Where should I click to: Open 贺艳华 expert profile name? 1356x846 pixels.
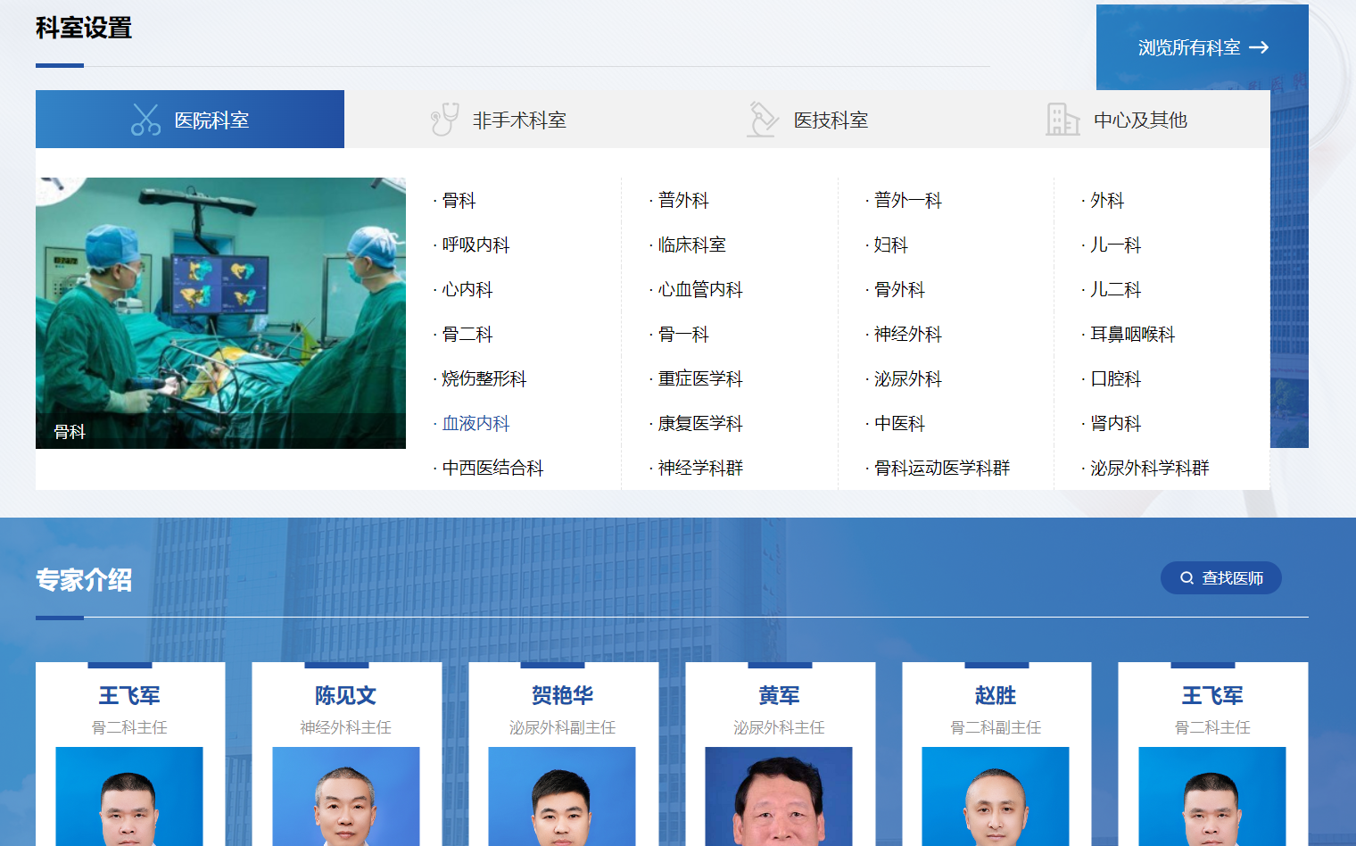[562, 695]
